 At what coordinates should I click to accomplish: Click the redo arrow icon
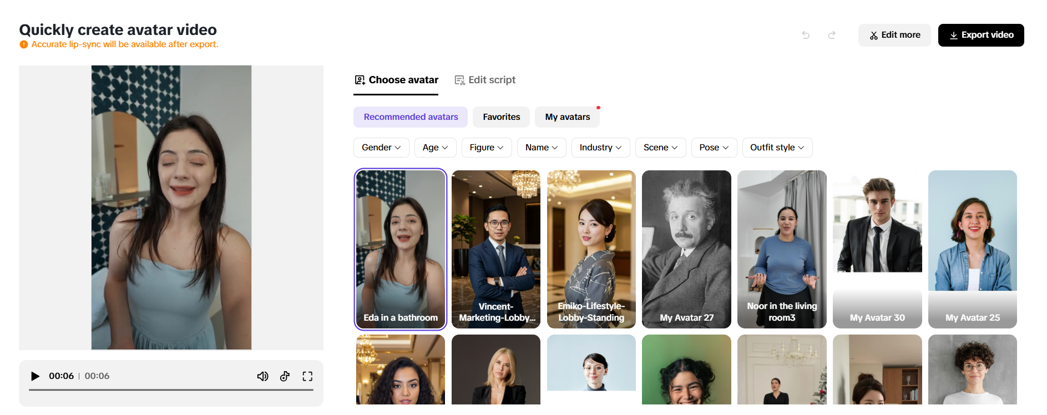(832, 35)
